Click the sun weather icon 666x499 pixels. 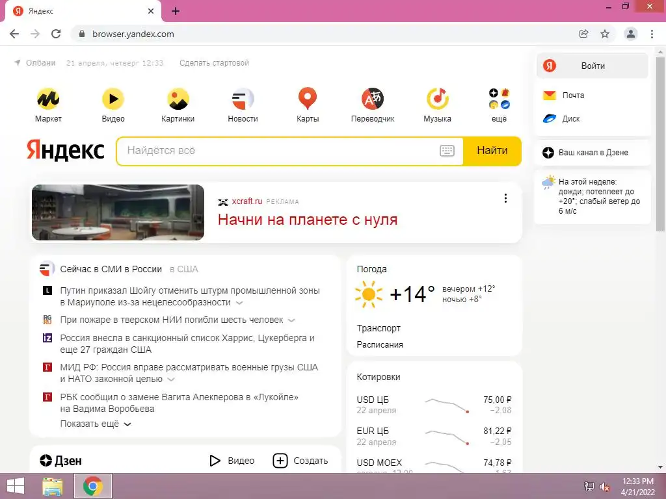(x=368, y=294)
